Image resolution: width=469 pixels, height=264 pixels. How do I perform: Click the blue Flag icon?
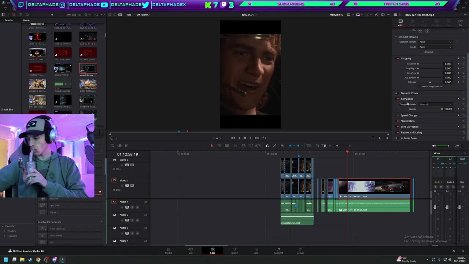point(290,146)
